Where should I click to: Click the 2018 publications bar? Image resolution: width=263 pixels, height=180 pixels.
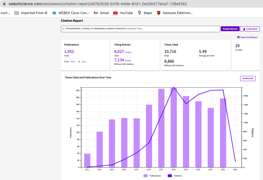(174, 127)
